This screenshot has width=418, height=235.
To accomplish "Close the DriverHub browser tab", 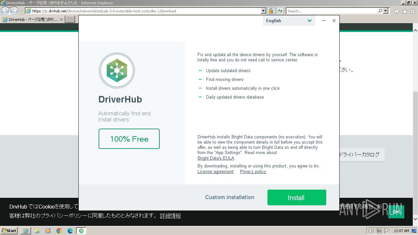I will [x=61, y=20].
